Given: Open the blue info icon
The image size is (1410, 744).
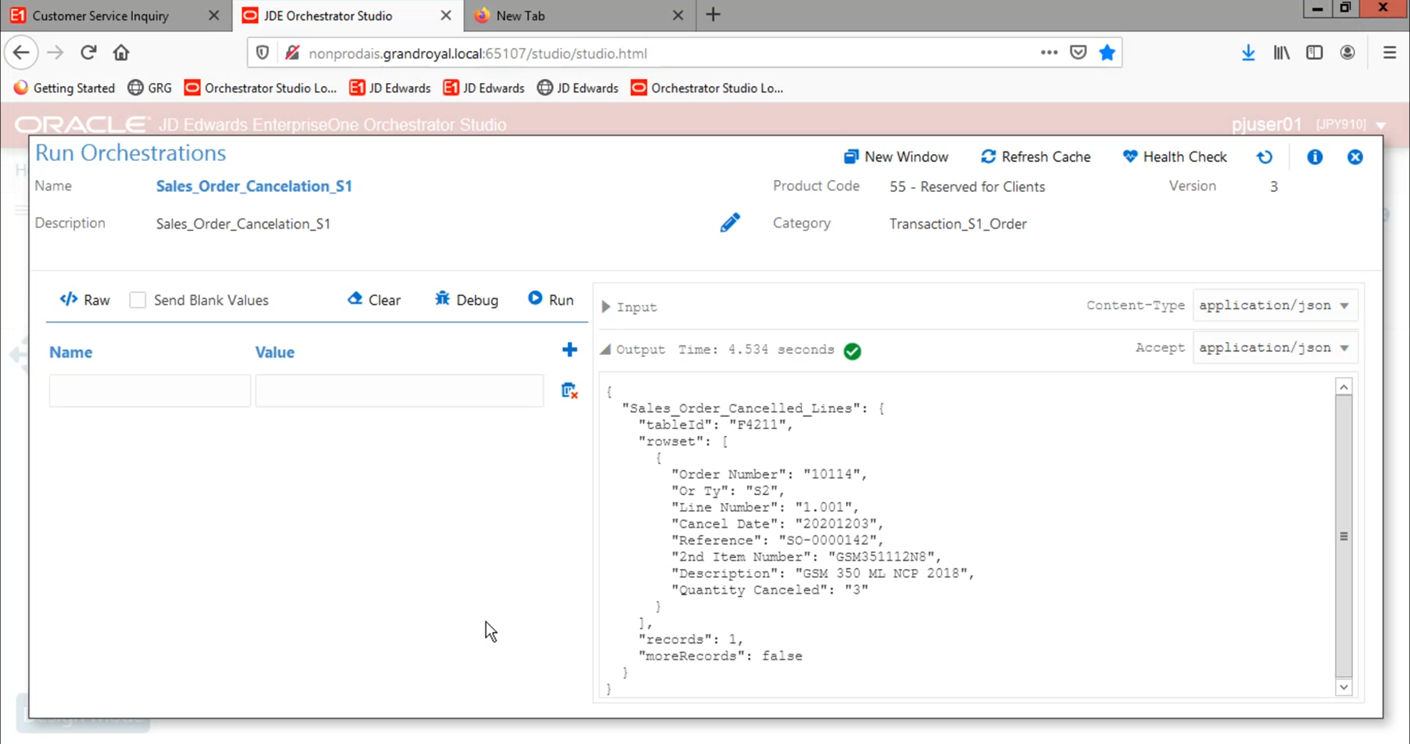Looking at the screenshot, I should point(1314,157).
